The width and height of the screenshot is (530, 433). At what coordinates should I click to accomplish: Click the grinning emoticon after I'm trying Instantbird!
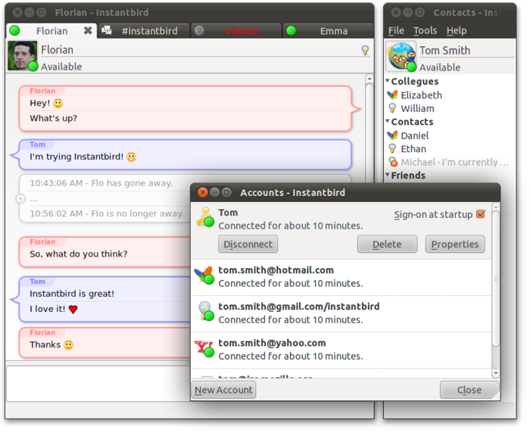(132, 157)
